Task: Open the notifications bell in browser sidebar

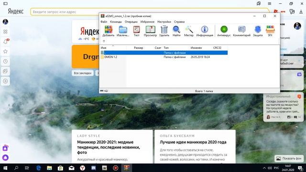Action: (5, 42)
